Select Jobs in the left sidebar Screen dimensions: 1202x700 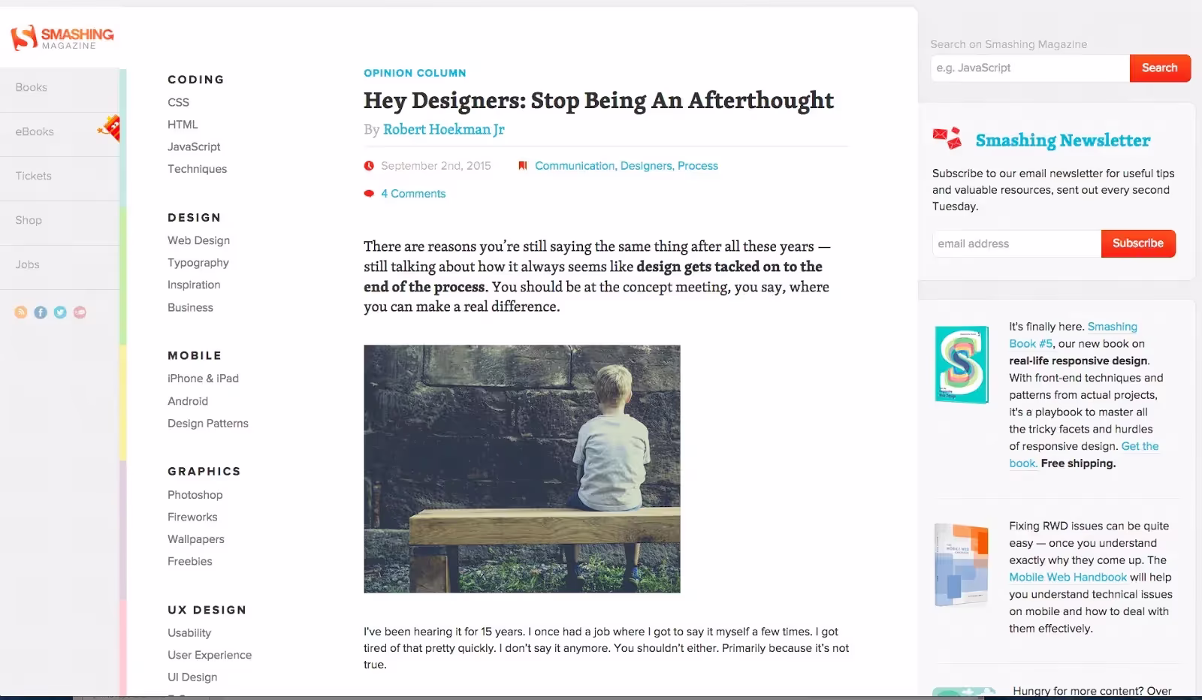pos(60,265)
